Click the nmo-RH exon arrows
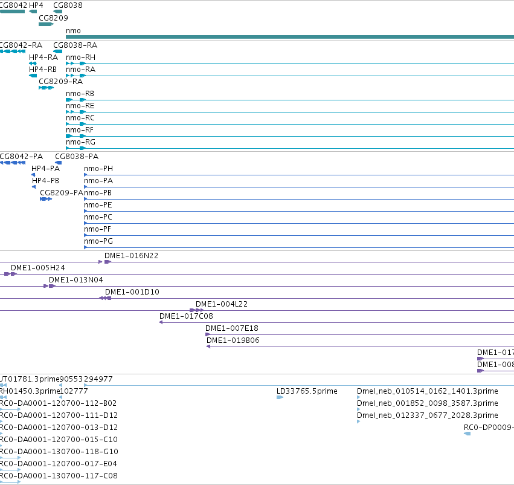The width and height of the screenshot is (514, 485). tap(75, 63)
